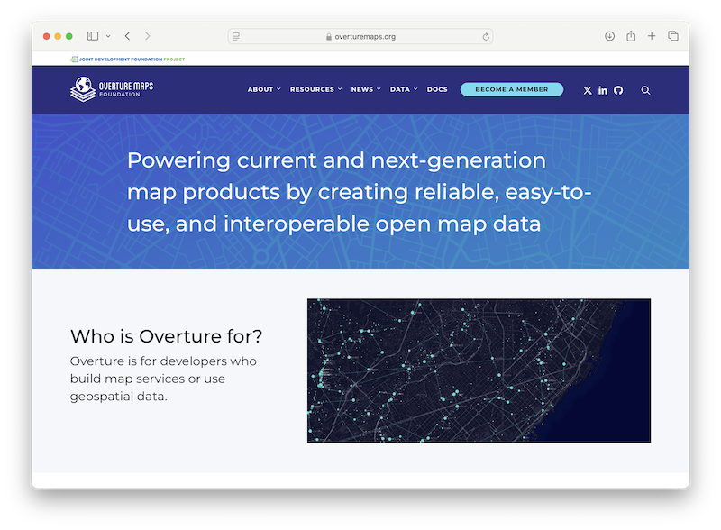
Task: Open the X (Twitter) social icon
Action: click(588, 90)
